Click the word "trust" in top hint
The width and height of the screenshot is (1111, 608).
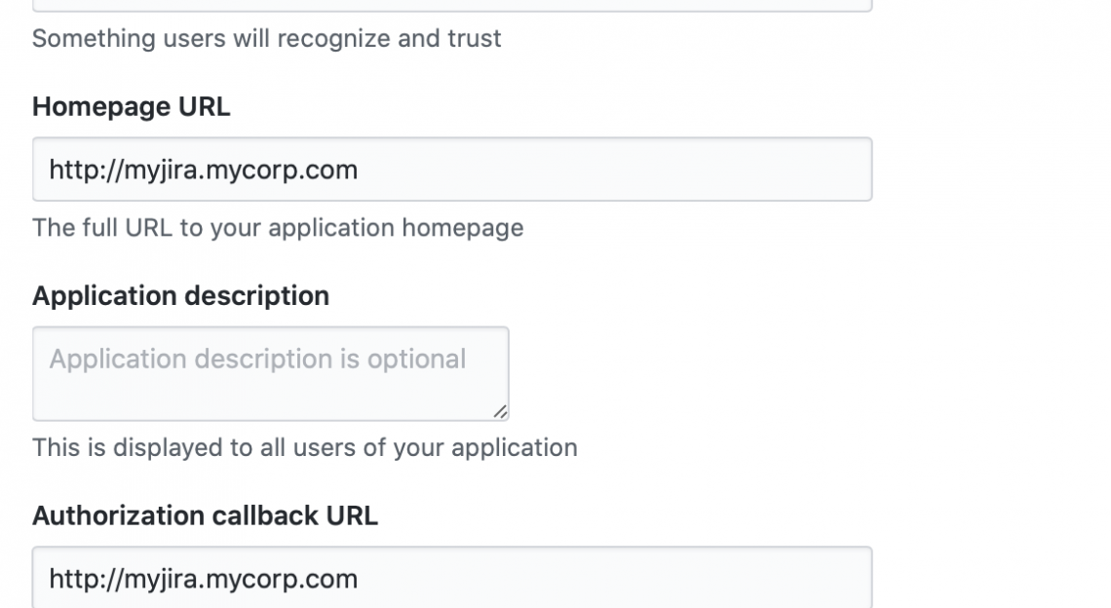point(477,39)
